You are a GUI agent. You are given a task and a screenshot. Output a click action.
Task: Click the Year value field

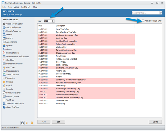click(48, 21)
